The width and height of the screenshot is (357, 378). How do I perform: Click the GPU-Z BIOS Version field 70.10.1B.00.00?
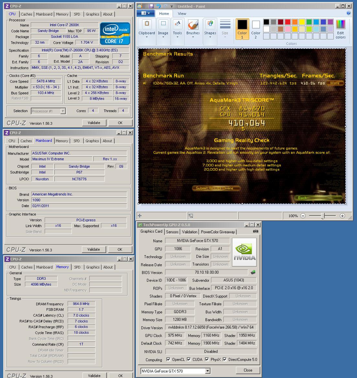click(206, 272)
